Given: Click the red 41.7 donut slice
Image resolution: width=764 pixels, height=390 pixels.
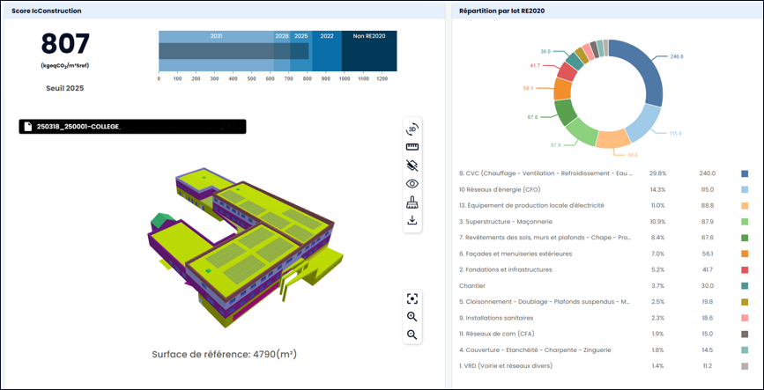Looking at the screenshot, I should point(567,71).
